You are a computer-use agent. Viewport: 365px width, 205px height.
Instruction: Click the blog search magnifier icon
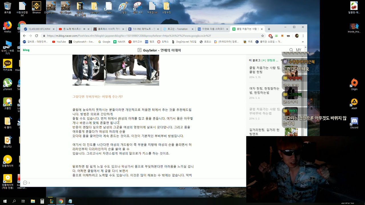[291, 50]
